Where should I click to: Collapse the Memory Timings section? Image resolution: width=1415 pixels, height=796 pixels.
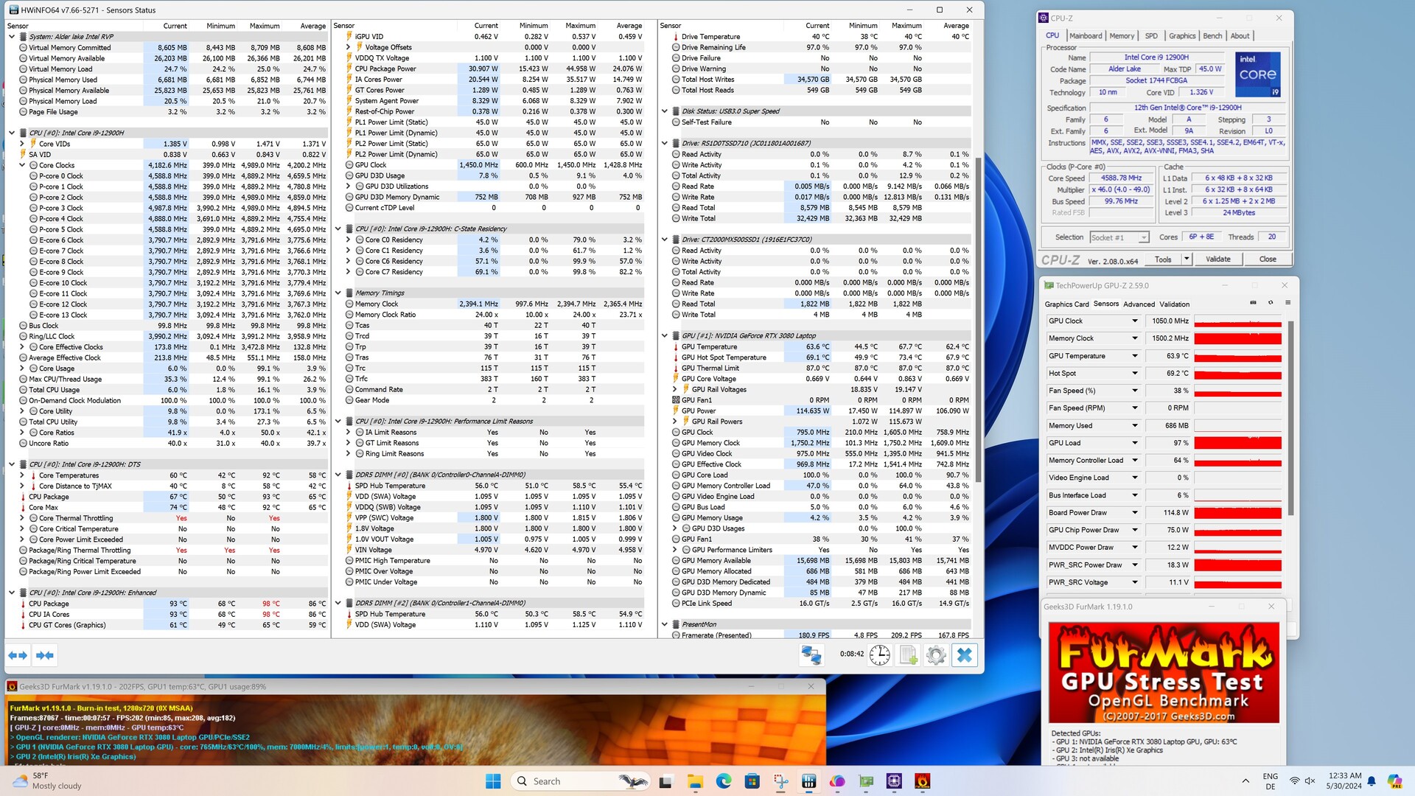(338, 293)
